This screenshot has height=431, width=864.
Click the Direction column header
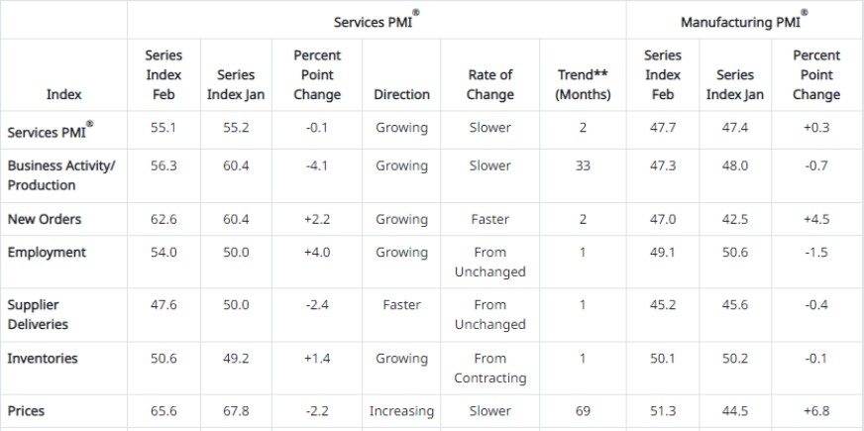pos(401,94)
